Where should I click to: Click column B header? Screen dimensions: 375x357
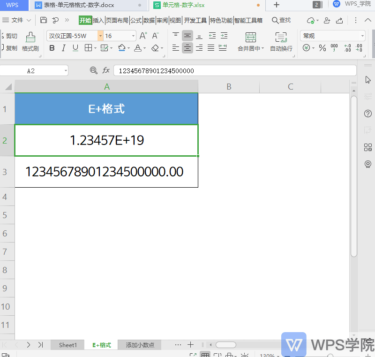[229, 87]
